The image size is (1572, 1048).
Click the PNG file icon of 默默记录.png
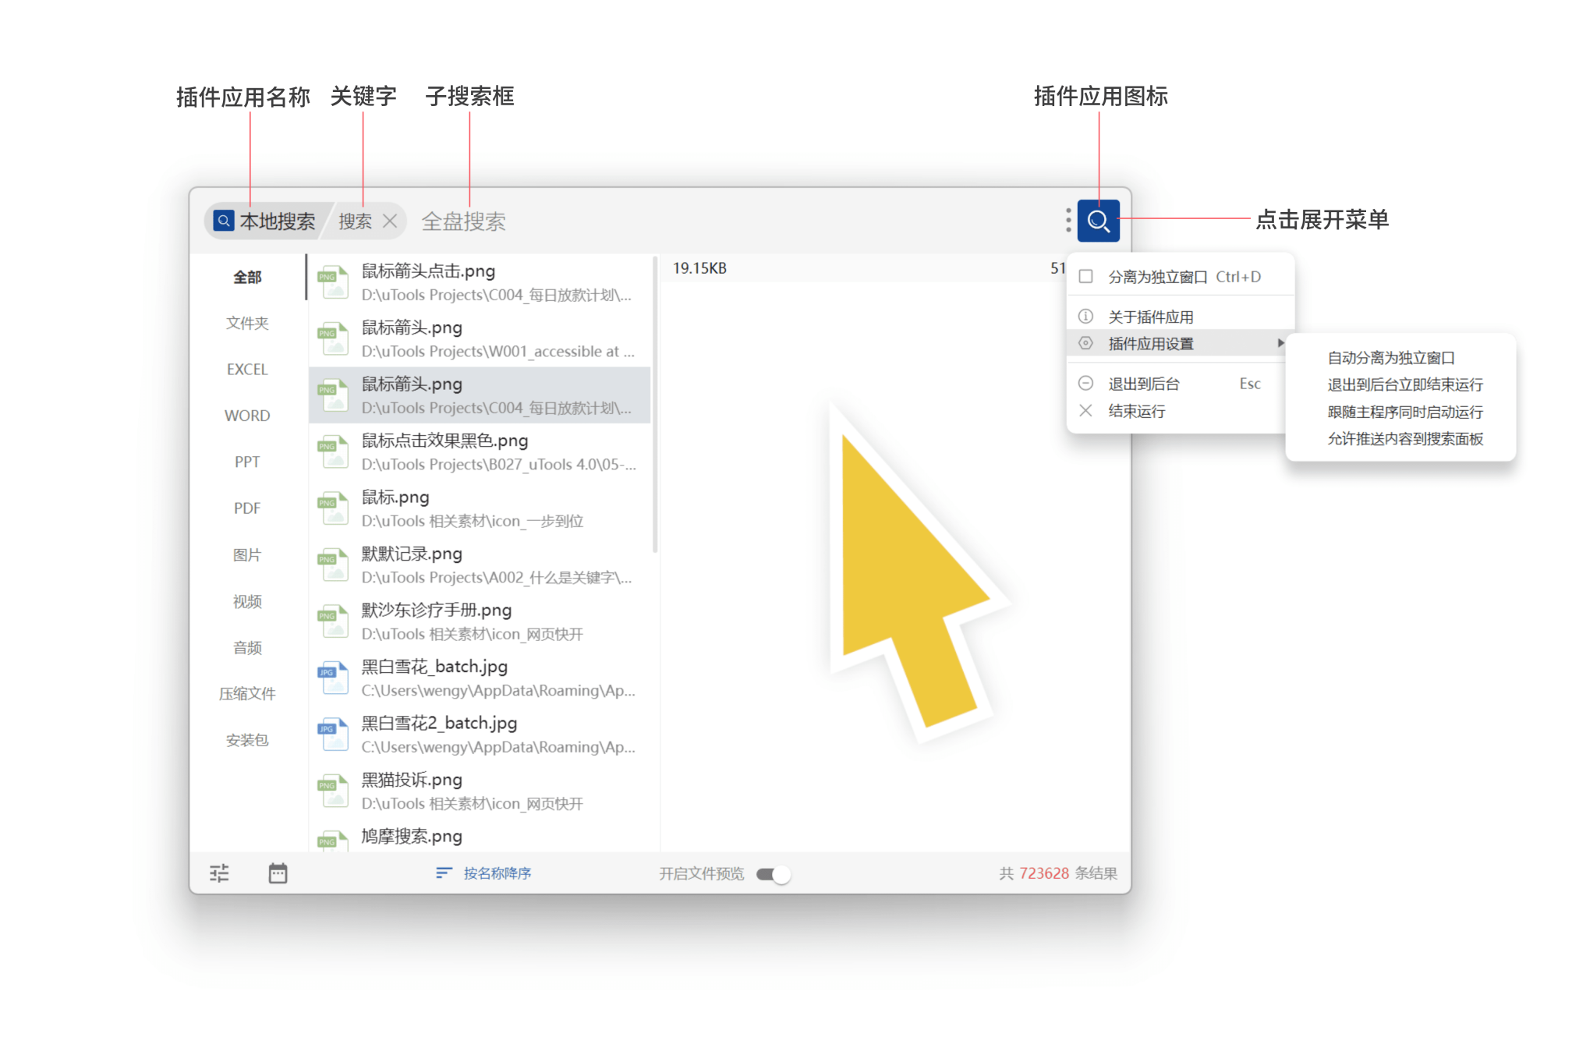(333, 565)
